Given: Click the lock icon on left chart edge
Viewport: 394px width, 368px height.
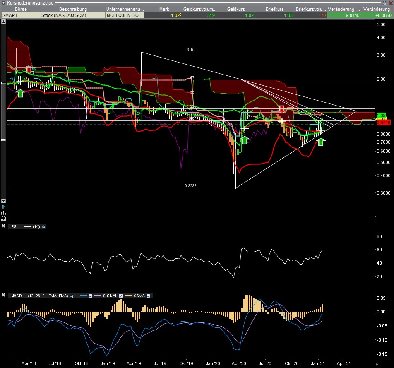Looking at the screenshot, I should click(x=4, y=218).
